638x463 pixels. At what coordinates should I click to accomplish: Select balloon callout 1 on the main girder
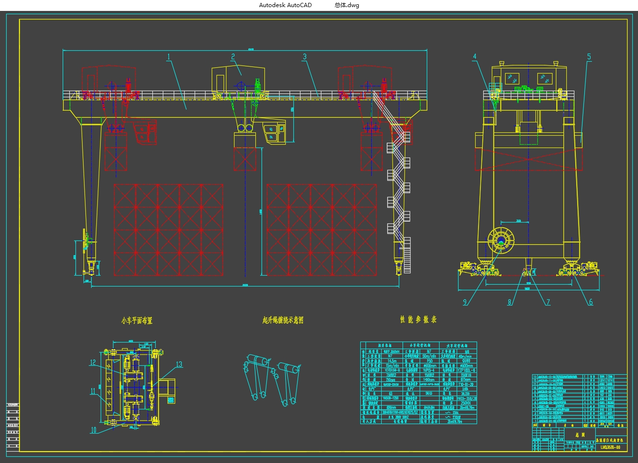(168, 56)
